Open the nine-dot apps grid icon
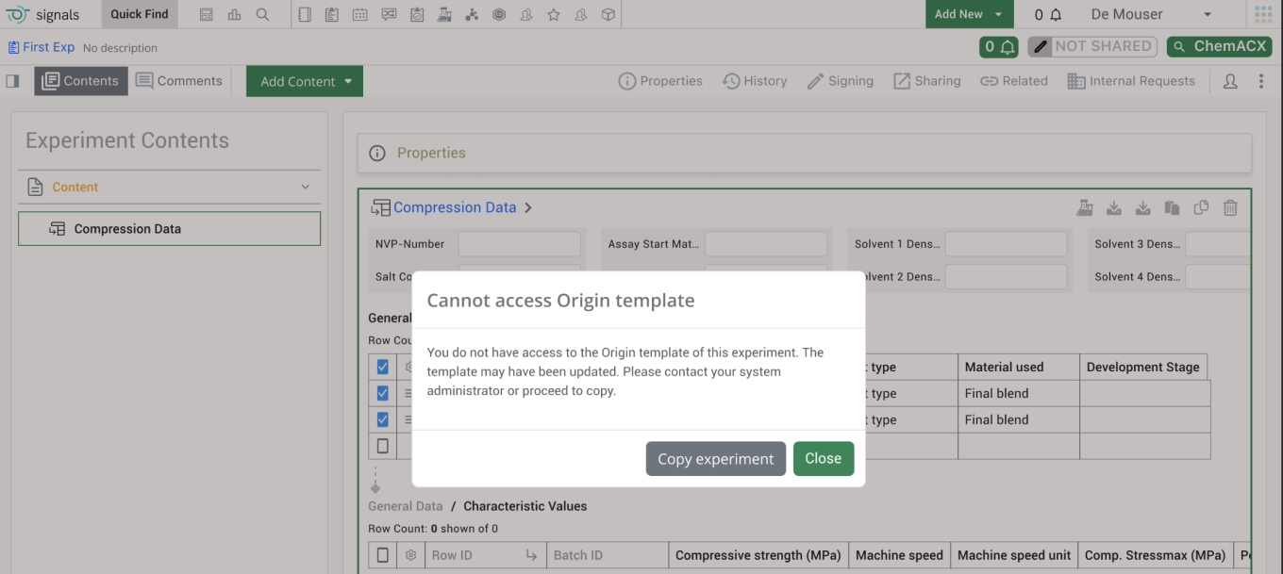This screenshot has height=574, width=1283. coord(1263,14)
